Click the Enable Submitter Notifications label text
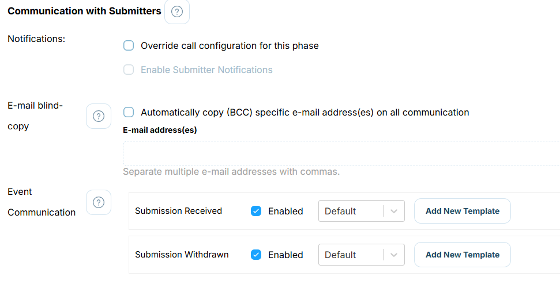The width and height of the screenshot is (560, 292). (206, 70)
